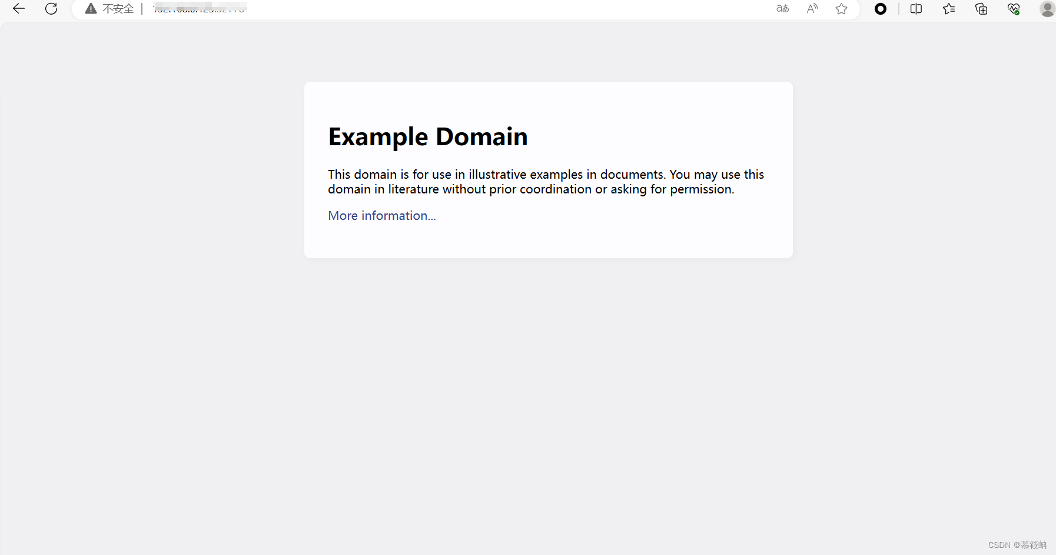
Task: Open the Favorites list flyout
Action: point(948,8)
